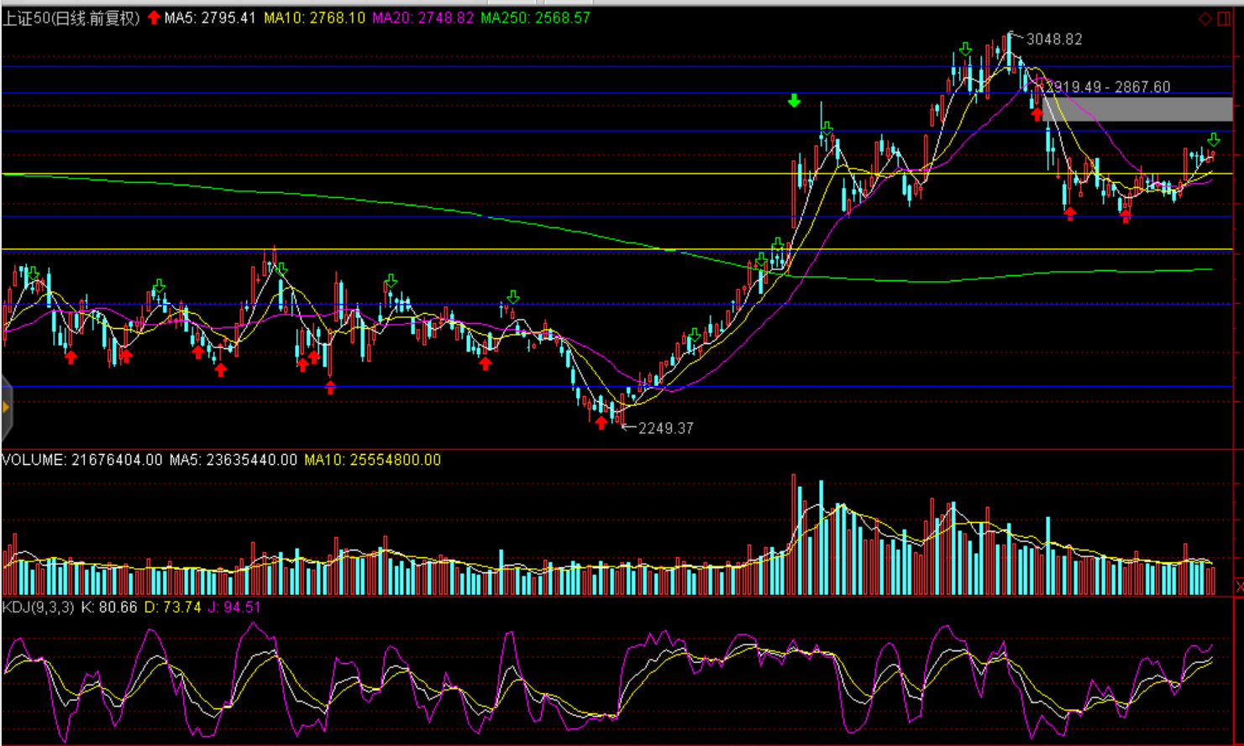Select the MA10: 2768.10 legend label

(314, 18)
